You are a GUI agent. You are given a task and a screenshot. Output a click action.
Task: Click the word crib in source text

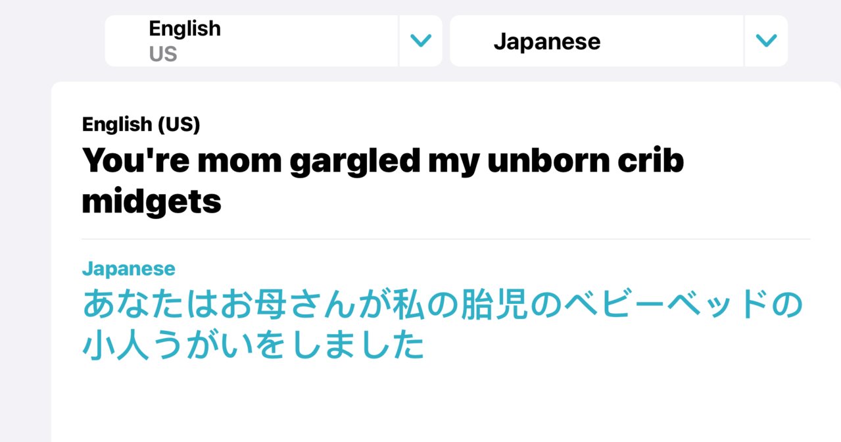click(x=652, y=160)
